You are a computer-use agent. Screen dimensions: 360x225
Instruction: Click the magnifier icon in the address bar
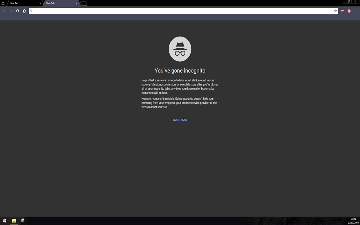[x=31, y=11]
